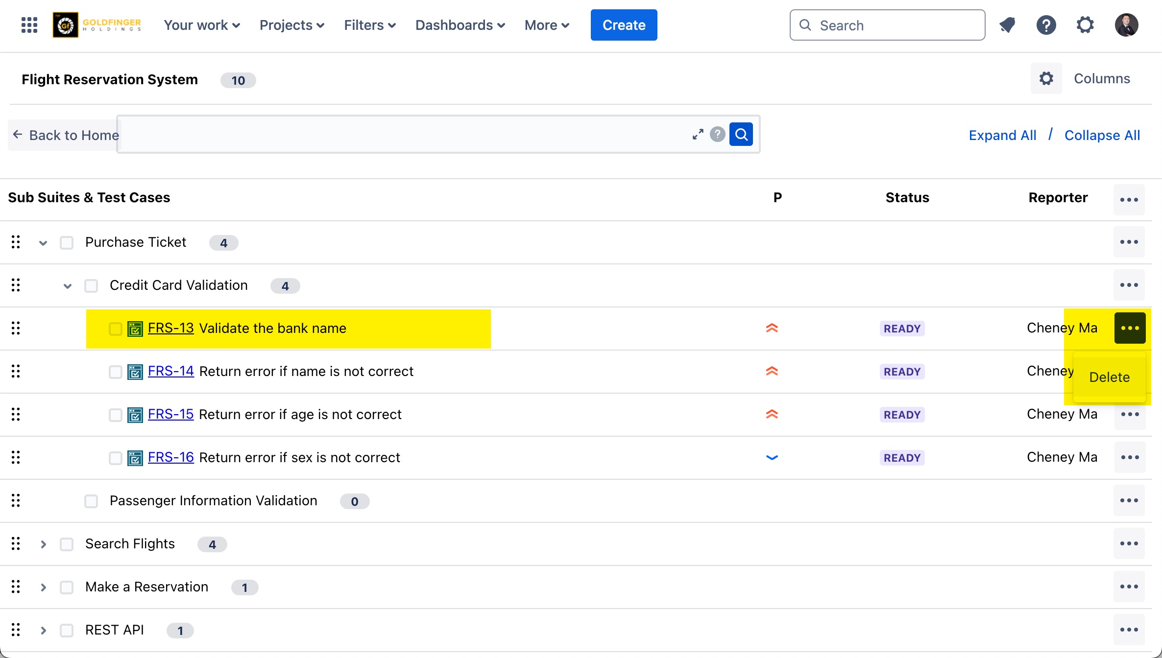The image size is (1162, 658).
Task: Select Passenger Information Validation checkbox
Action: click(91, 501)
